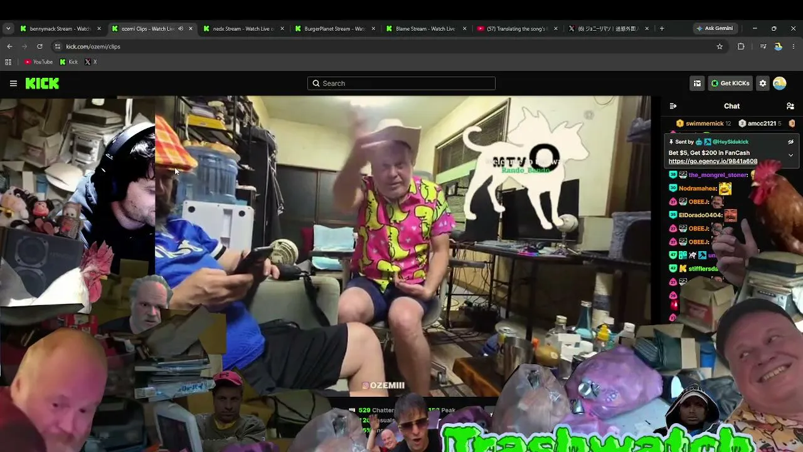This screenshot has width=803, height=452.
Task: Open the chat users list icon
Action: 790,106
